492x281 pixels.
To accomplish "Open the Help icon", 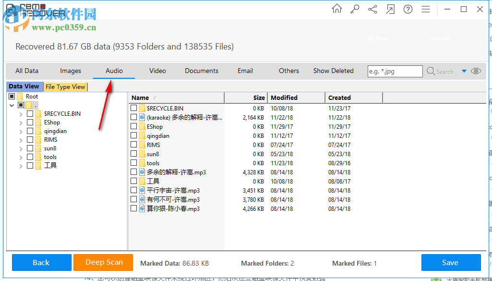I will [408, 8].
